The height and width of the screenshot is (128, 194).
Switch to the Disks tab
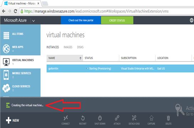pos(80,47)
